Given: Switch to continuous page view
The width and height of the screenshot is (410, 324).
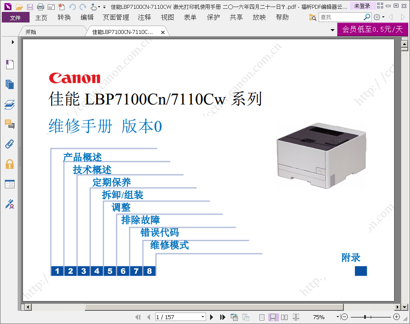Looking at the screenshot, I should coord(273,317).
